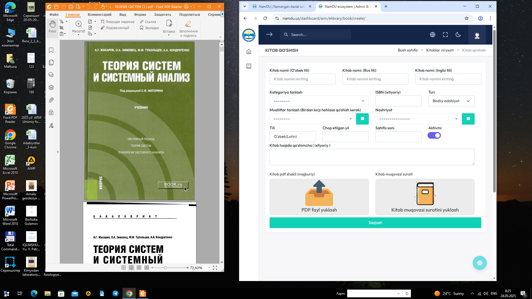The image size is (532, 299).
Task: Click the globe language icon
Action: coord(433,35)
